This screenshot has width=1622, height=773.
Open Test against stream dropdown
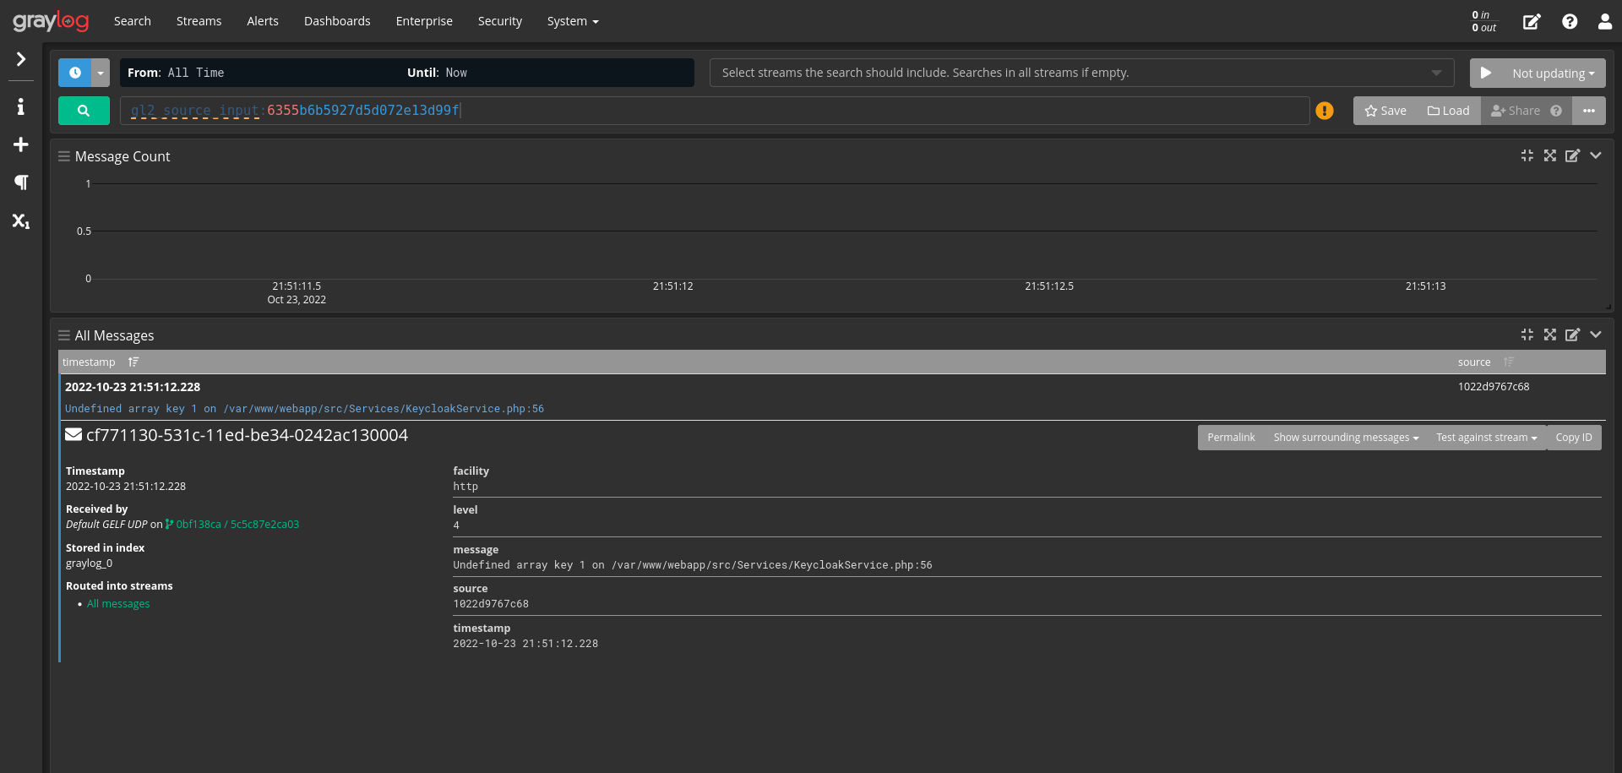1487,438
